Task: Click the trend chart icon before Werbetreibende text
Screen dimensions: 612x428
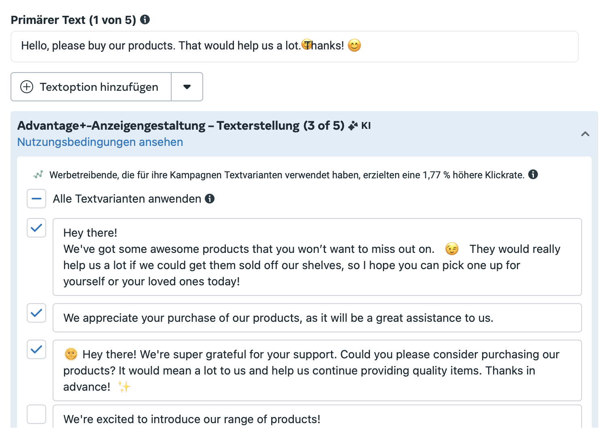Action: click(x=38, y=175)
